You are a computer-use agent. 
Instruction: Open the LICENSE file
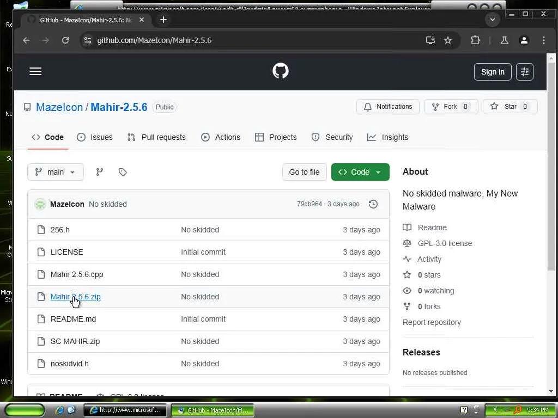[x=67, y=252]
